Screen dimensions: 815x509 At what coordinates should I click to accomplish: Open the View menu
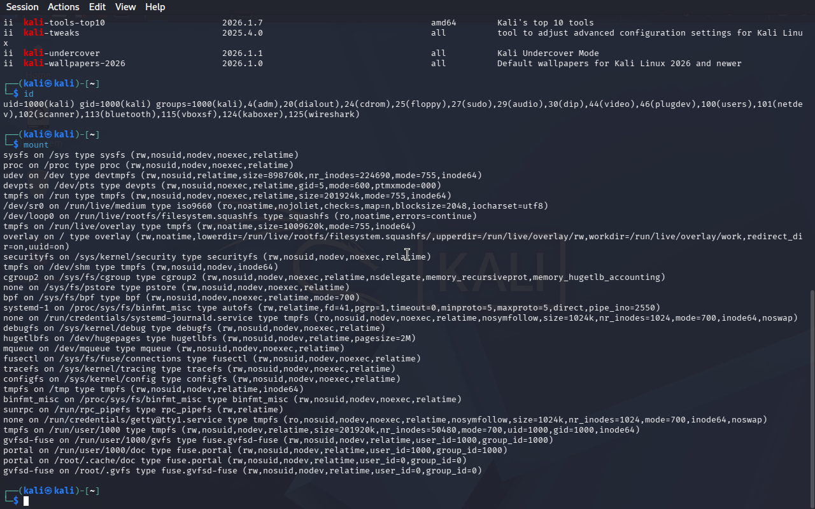click(125, 7)
